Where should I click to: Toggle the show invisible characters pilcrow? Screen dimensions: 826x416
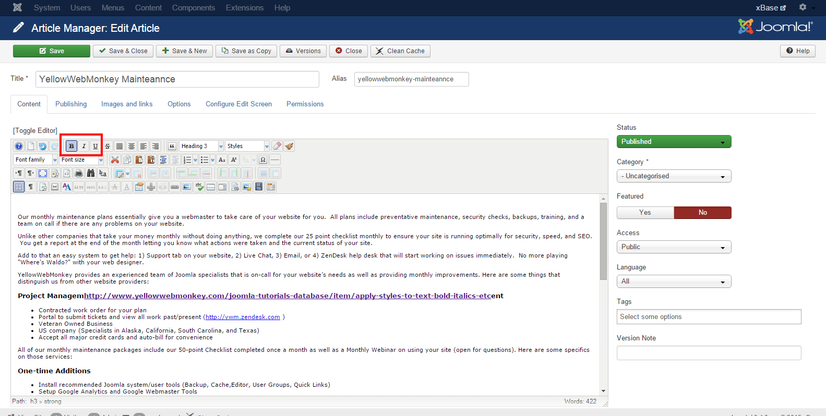click(30, 187)
